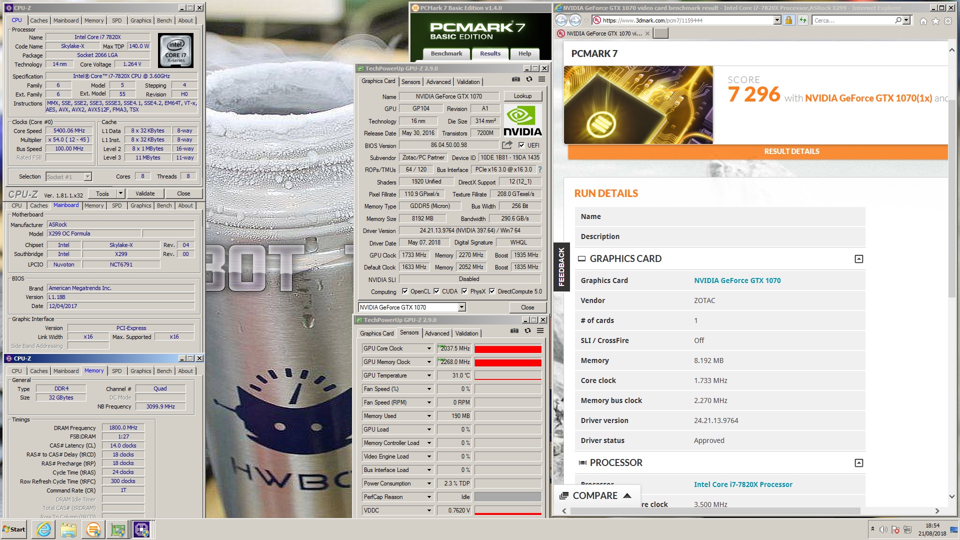
Task: Click the orange RESULT DETAILS button
Action: 758,151
